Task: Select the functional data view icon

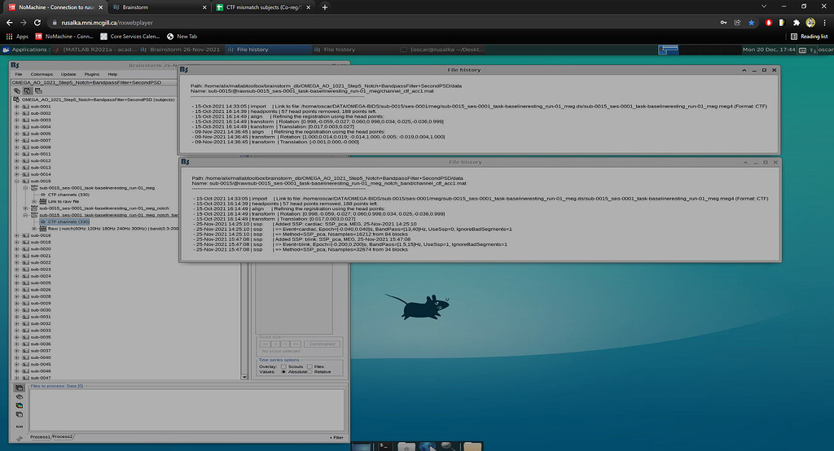Action: (x=27, y=90)
